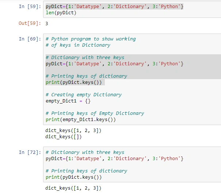Image resolution: width=221 pixels, height=194 pixels.
Task: Click the pyDict assignment line in cell 59
Action: coord(114,7)
